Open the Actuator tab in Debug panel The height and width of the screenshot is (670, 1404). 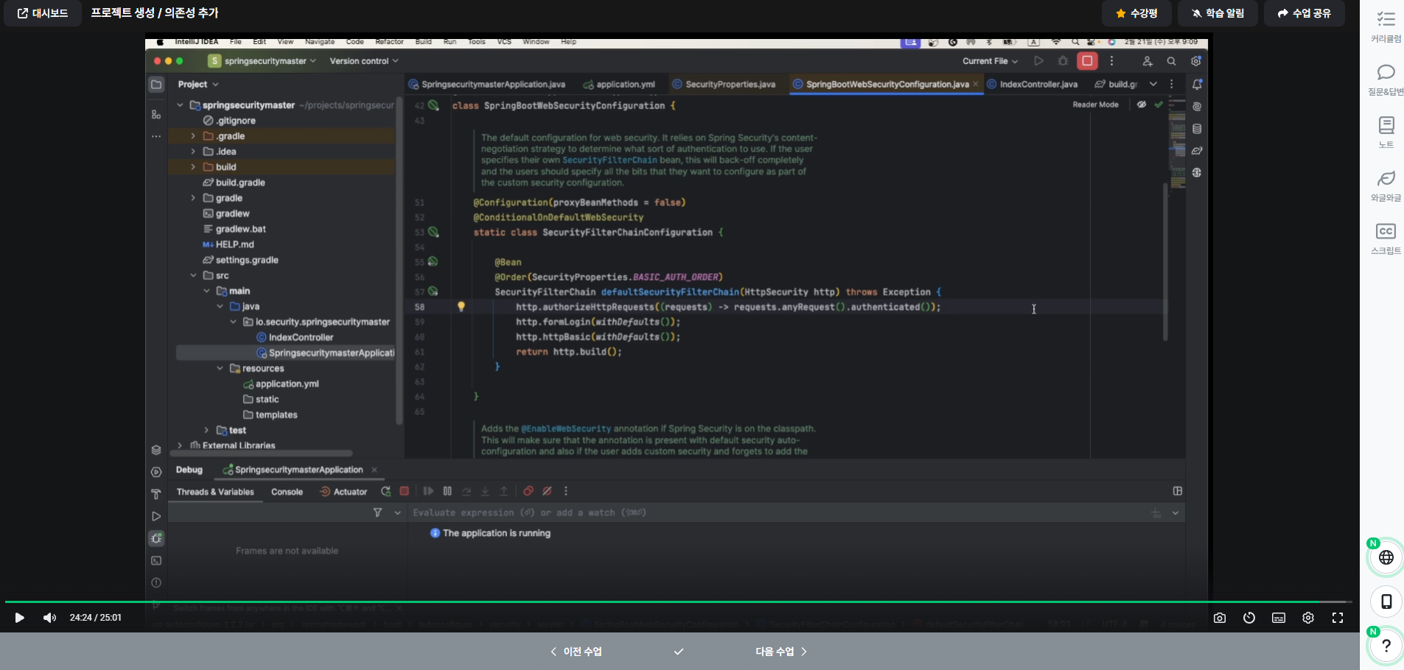(x=343, y=492)
